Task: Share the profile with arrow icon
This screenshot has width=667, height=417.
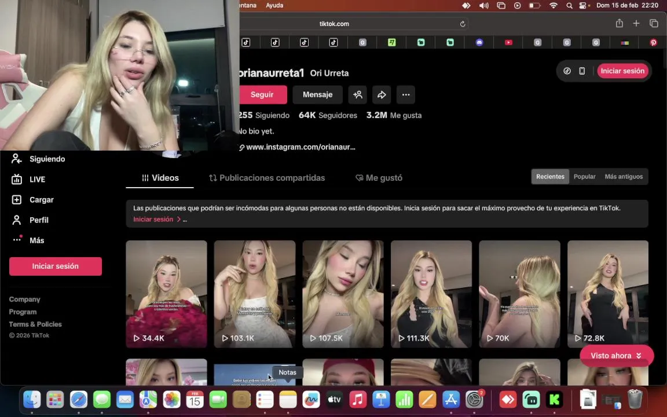Action: coord(382,94)
